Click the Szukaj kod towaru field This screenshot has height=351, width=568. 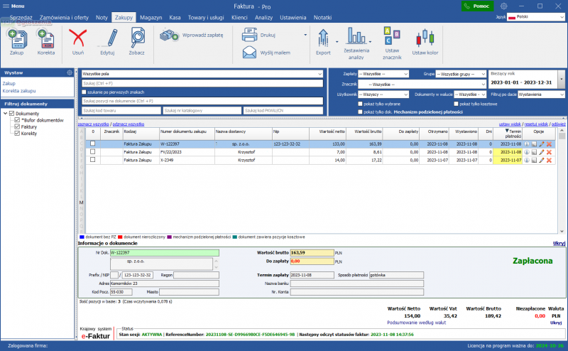tap(121, 110)
